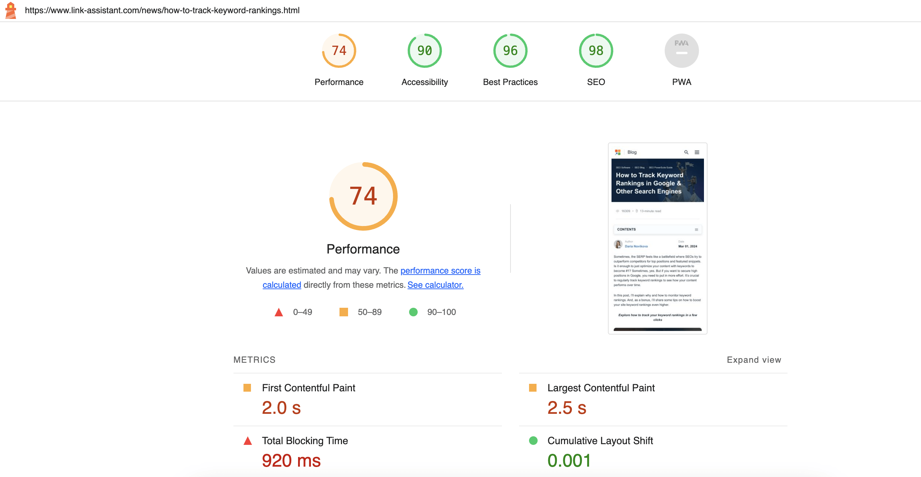The width and height of the screenshot is (921, 477).
Task: Click the Best Practices category label
Action: click(510, 82)
